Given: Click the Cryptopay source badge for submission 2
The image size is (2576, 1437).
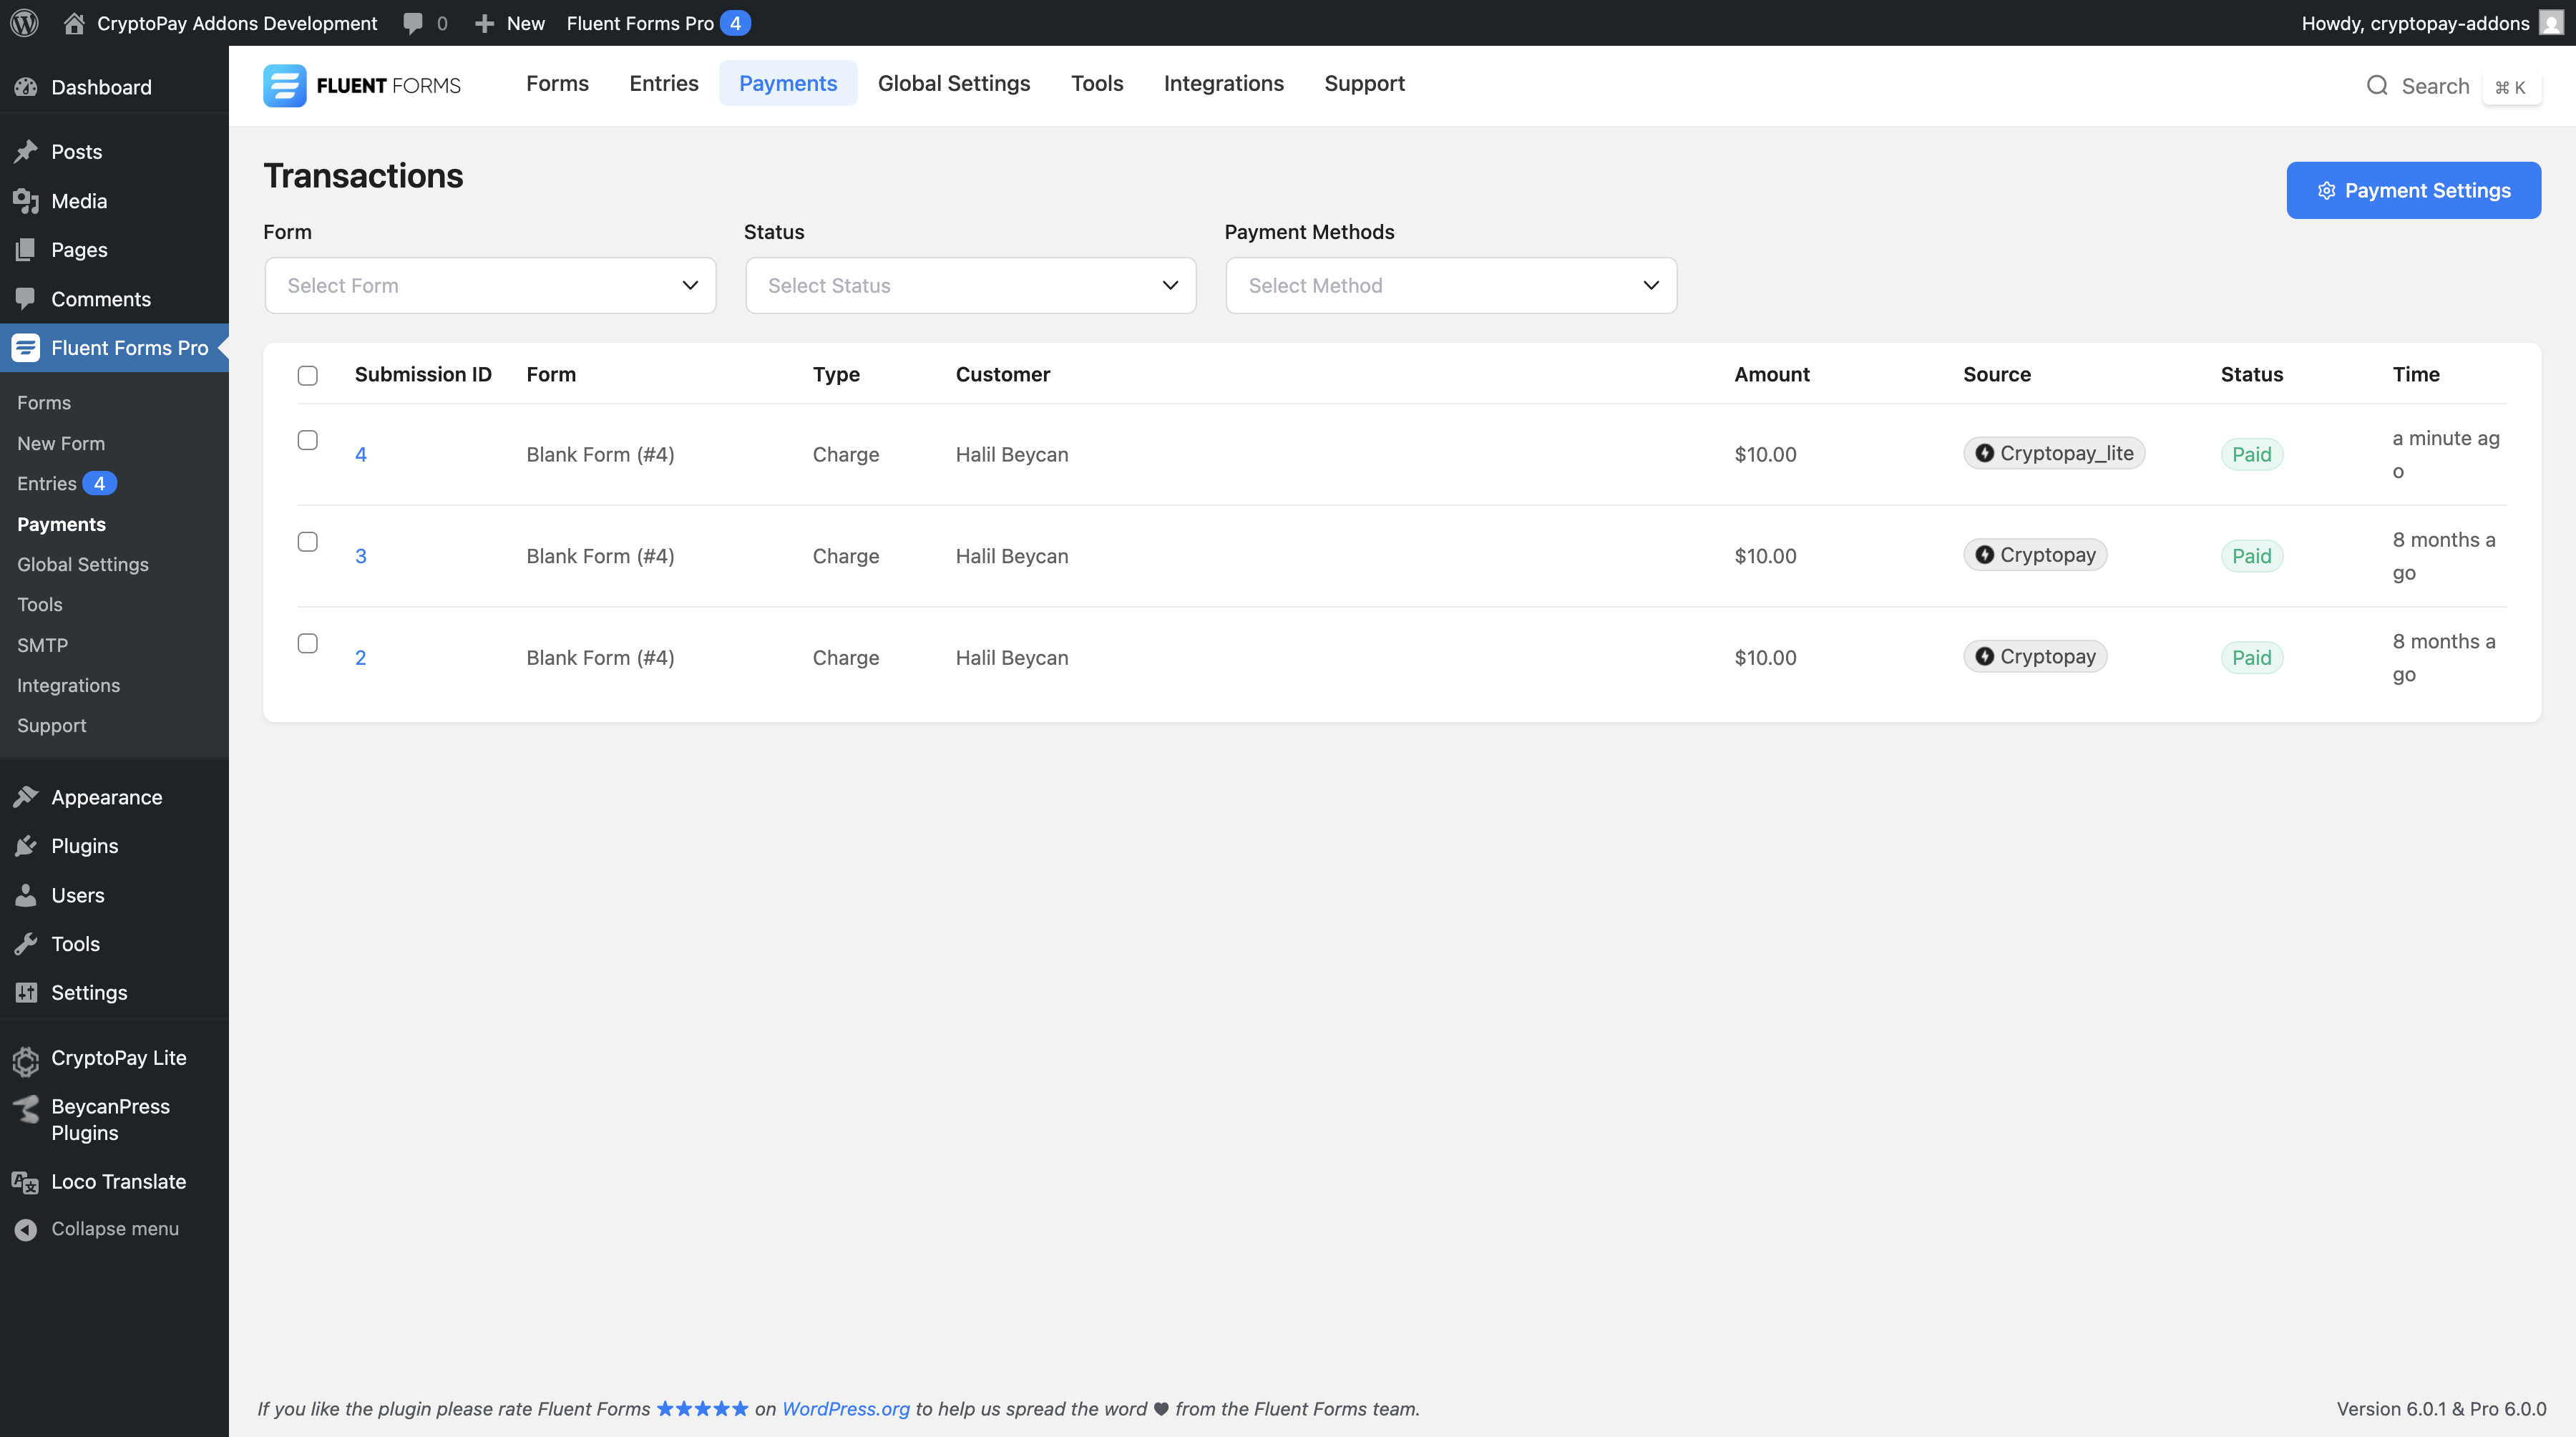Looking at the screenshot, I should [2035, 657].
